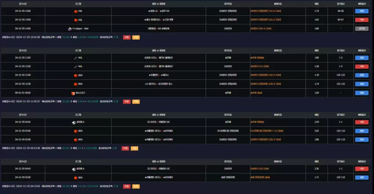Image resolution: width=374 pixels, height=194 pixels.
Task: Click NBA basketball icon in 126-122 result row
Action: [x=76, y=75]
